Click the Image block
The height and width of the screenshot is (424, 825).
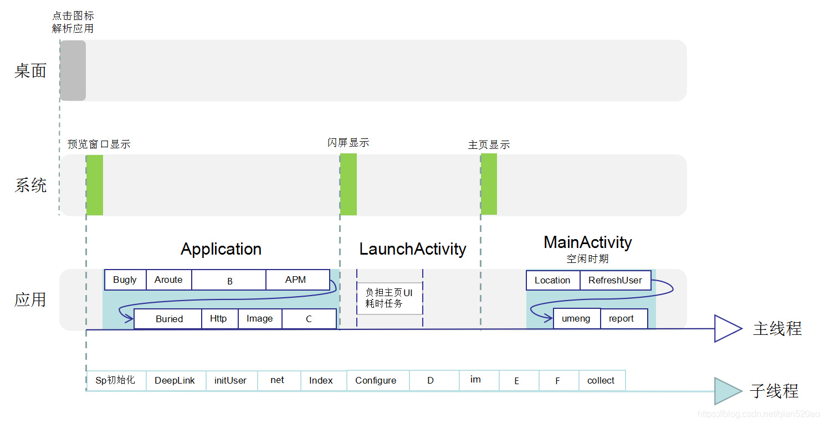click(260, 319)
